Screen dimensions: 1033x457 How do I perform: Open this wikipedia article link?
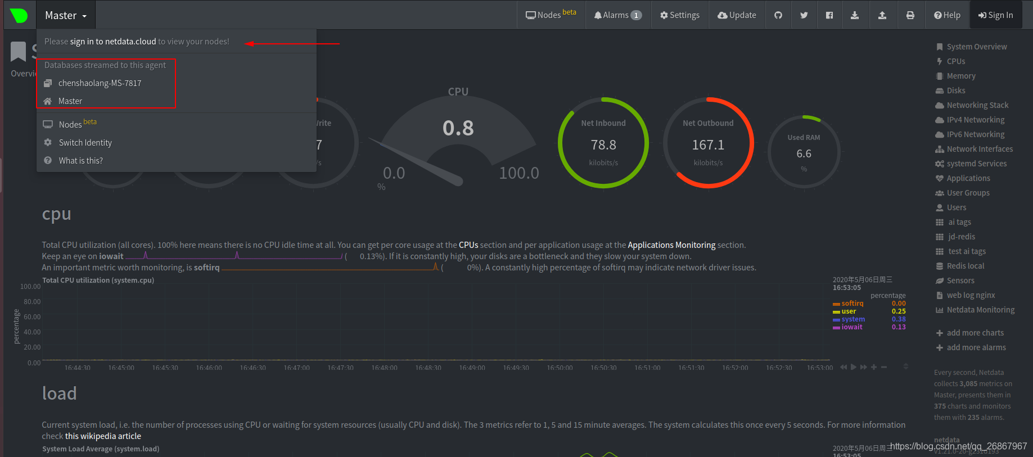point(103,436)
